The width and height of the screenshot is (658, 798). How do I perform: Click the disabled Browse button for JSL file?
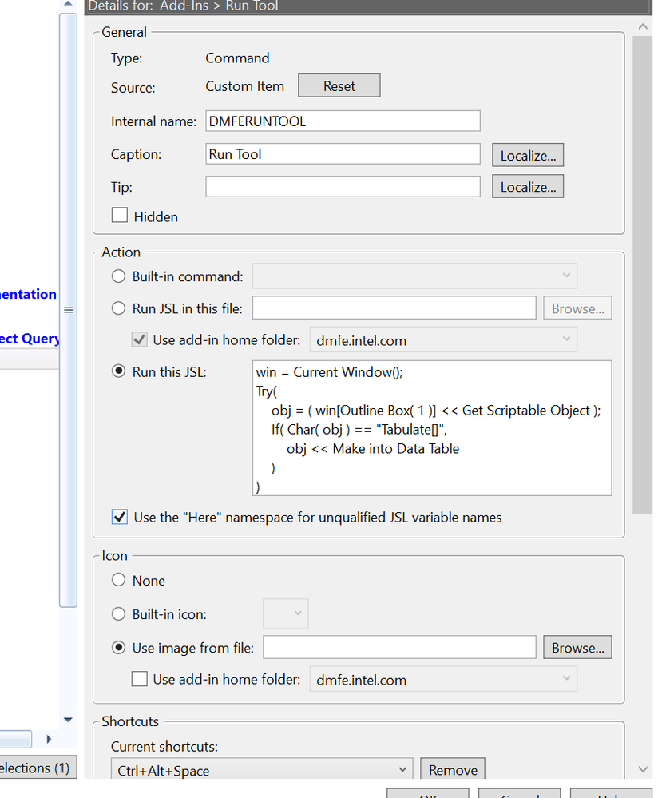click(x=577, y=308)
